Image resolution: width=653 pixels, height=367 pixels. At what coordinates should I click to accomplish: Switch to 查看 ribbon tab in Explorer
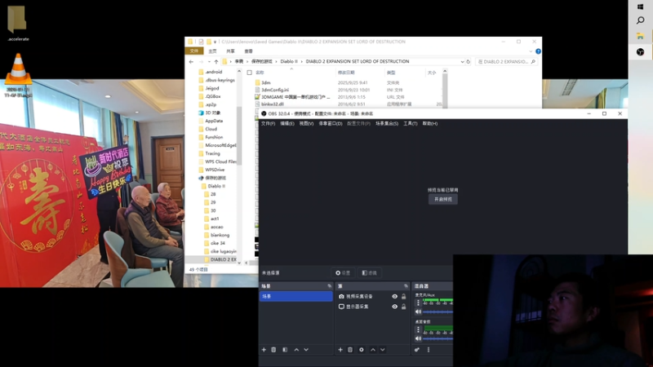coord(249,51)
